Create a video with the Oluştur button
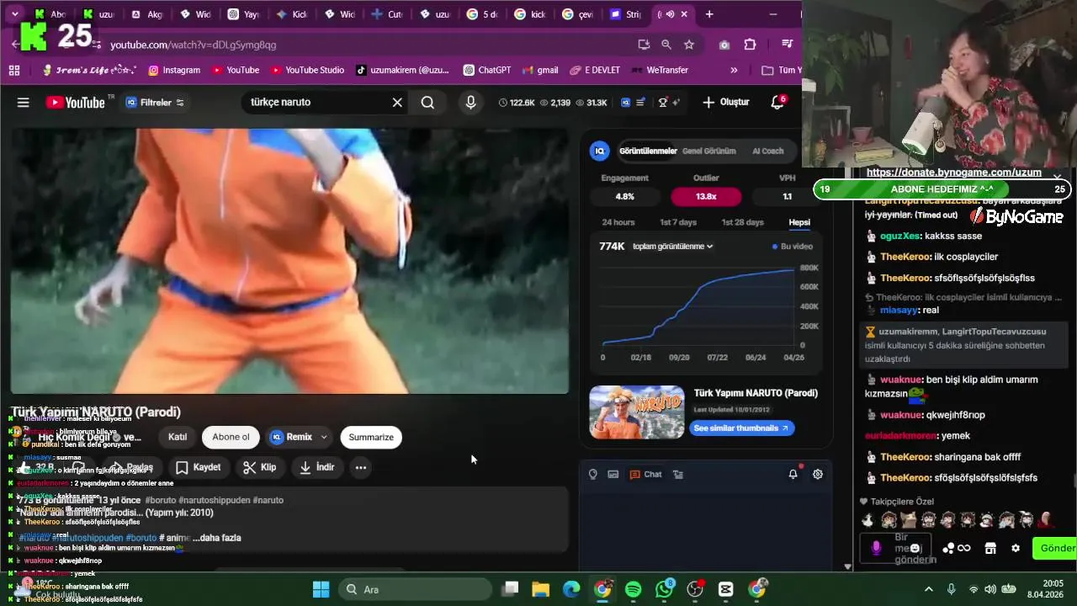 [x=725, y=103]
